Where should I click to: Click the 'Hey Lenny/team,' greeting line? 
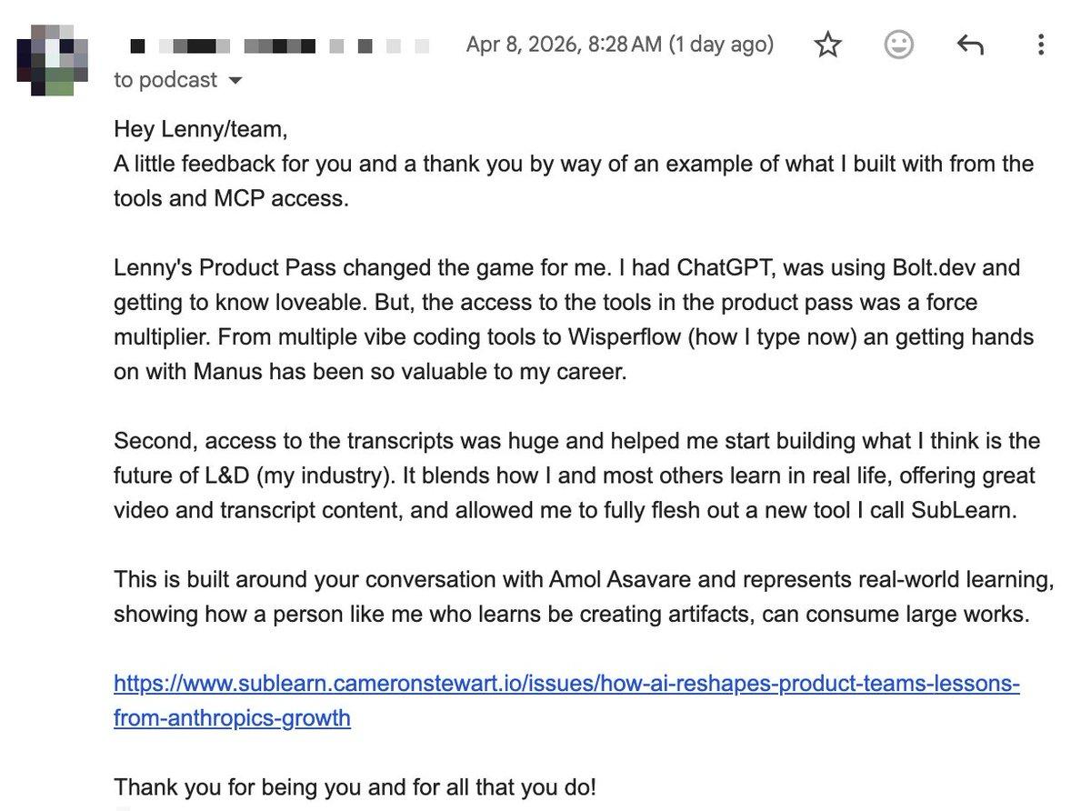(x=201, y=129)
